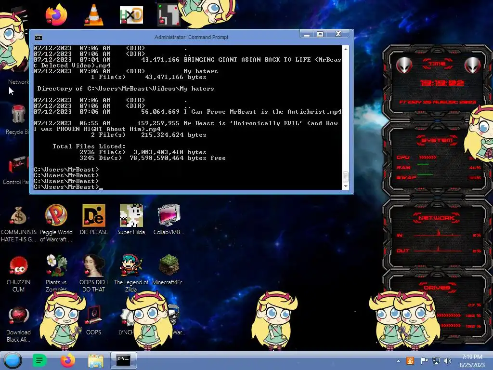Click 'I Can Prove MrBeast is the Antichrist.mp4' line

click(x=262, y=112)
